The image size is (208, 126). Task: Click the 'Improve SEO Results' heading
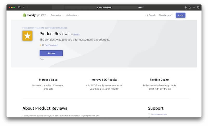[104, 80]
